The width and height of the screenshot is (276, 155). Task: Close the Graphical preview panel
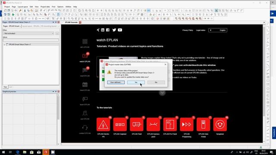coord(59,92)
